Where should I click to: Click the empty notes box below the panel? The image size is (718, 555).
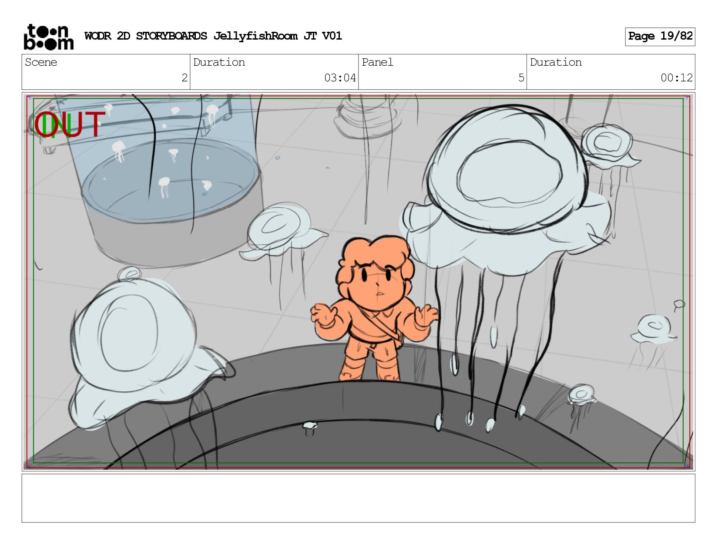[359, 498]
